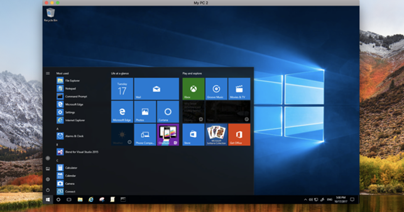Click the Windows Start button on taskbar
This screenshot has height=212, width=404.
[48, 200]
